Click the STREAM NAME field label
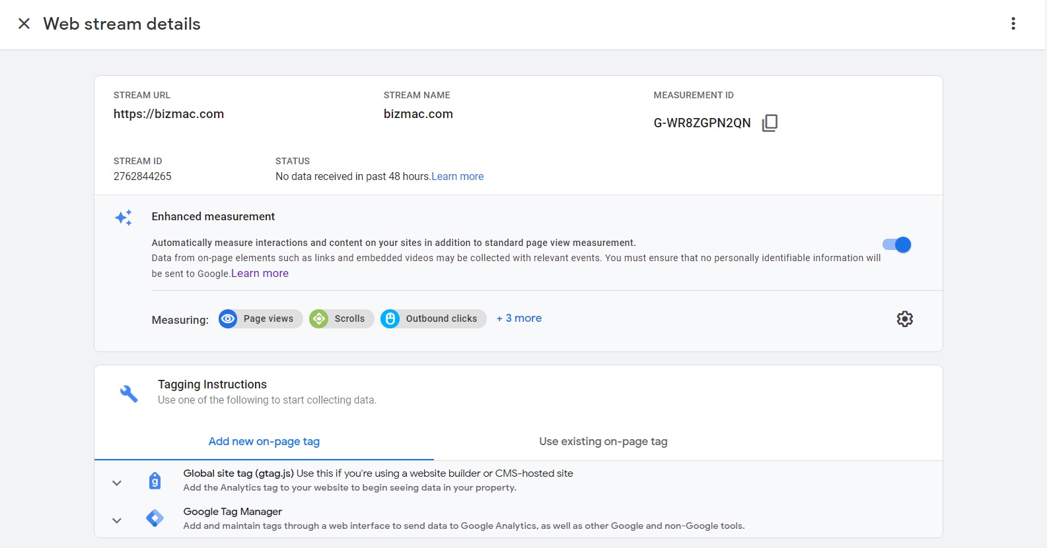Screen dimensions: 1047x548 coord(417,95)
